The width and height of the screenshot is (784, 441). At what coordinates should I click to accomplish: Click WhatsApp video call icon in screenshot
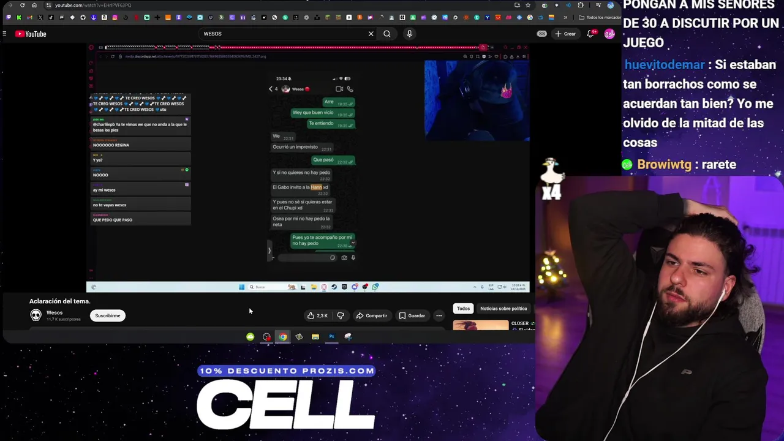point(339,89)
